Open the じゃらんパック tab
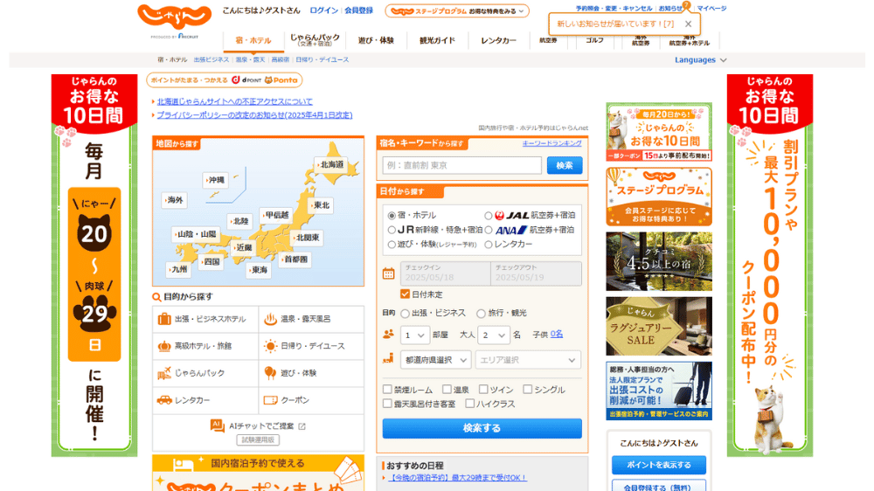 [315, 40]
